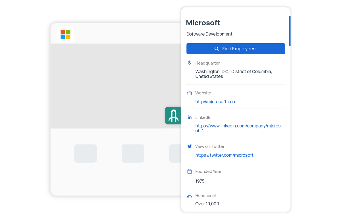Screen dimensions: 341x219
Task: Click the Headquarter label
Action: [x=207, y=63]
